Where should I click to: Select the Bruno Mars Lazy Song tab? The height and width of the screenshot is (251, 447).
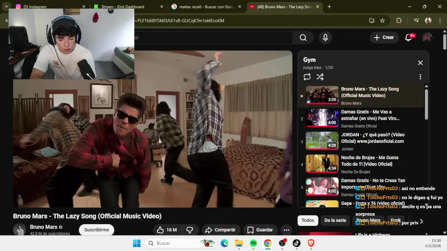pyautogui.click(x=285, y=7)
